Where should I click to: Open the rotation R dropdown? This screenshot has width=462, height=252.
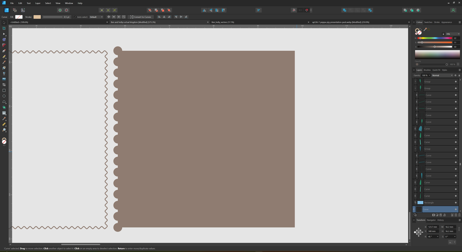[437, 236]
